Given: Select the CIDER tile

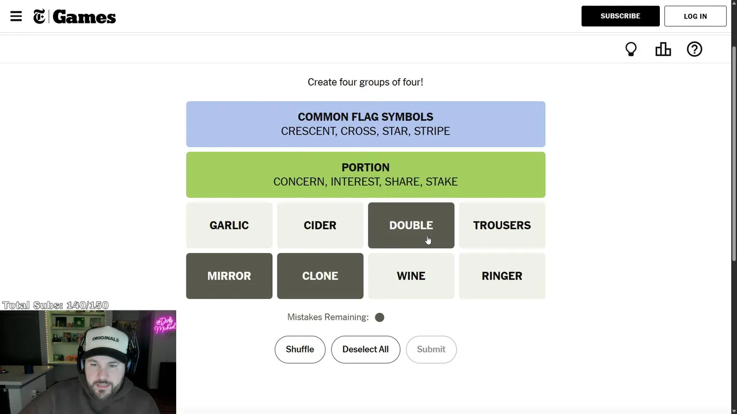Looking at the screenshot, I should [x=320, y=225].
